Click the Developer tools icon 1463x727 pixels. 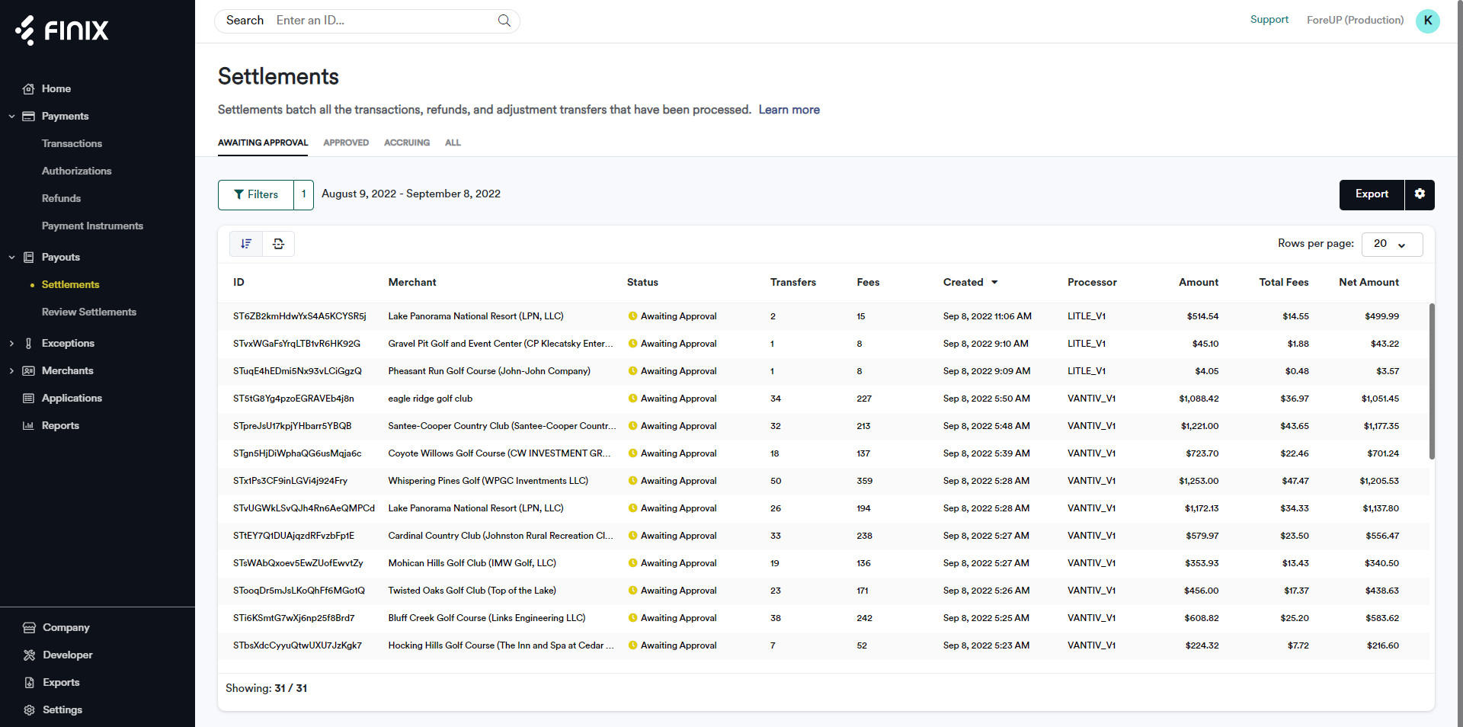coord(30,655)
